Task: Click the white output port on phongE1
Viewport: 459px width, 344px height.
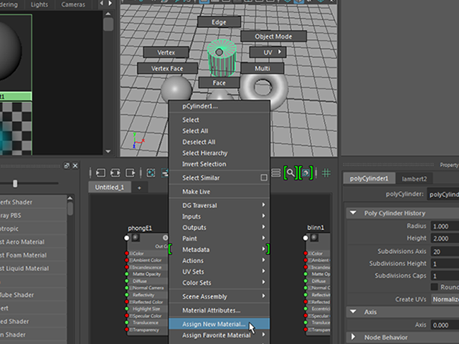Action: pyautogui.click(x=126, y=238)
